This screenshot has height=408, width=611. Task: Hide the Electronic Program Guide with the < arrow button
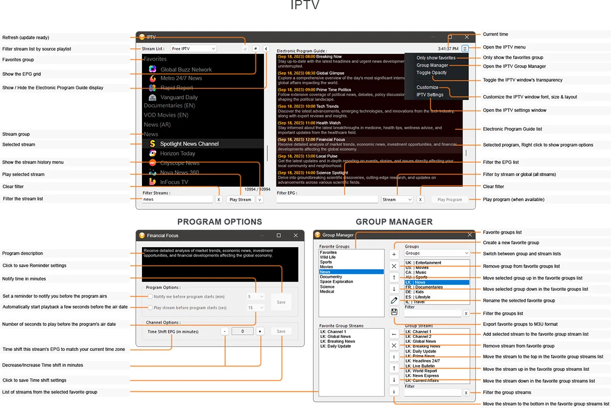266,49
